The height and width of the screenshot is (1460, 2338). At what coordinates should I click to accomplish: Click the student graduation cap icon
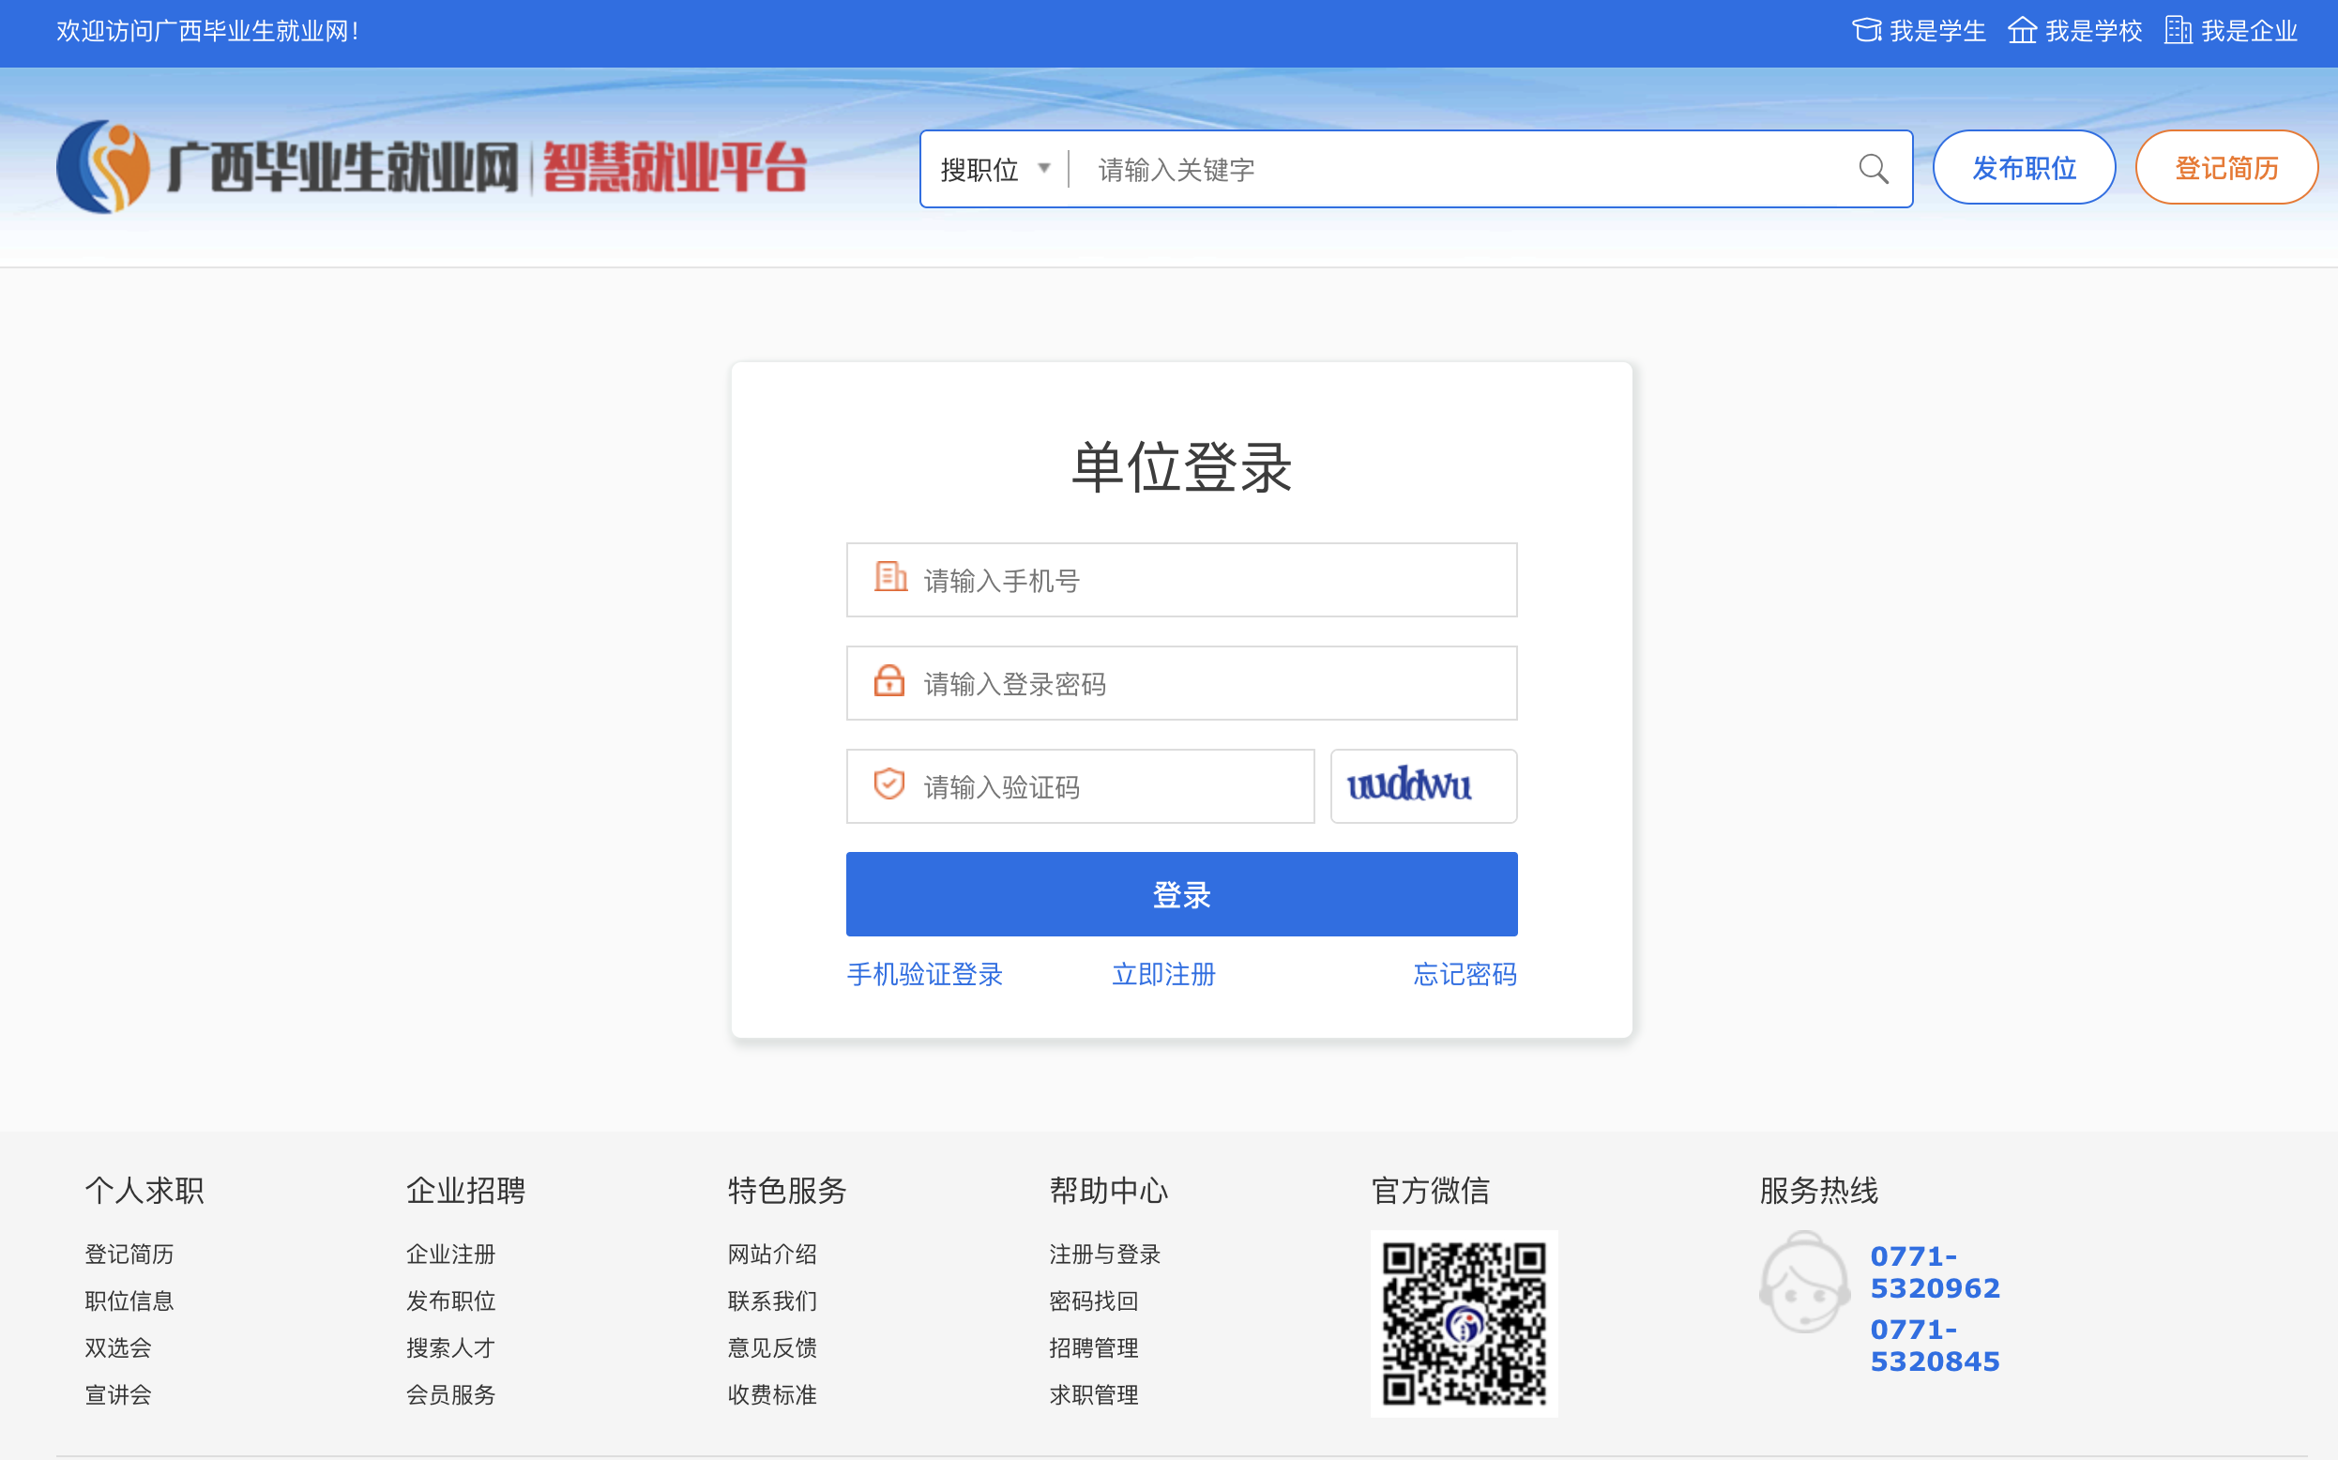click(1865, 31)
